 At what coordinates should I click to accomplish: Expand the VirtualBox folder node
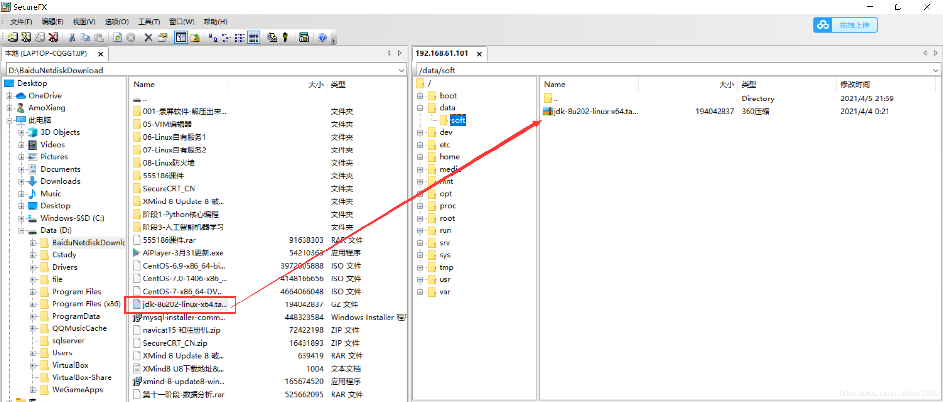click(33, 365)
